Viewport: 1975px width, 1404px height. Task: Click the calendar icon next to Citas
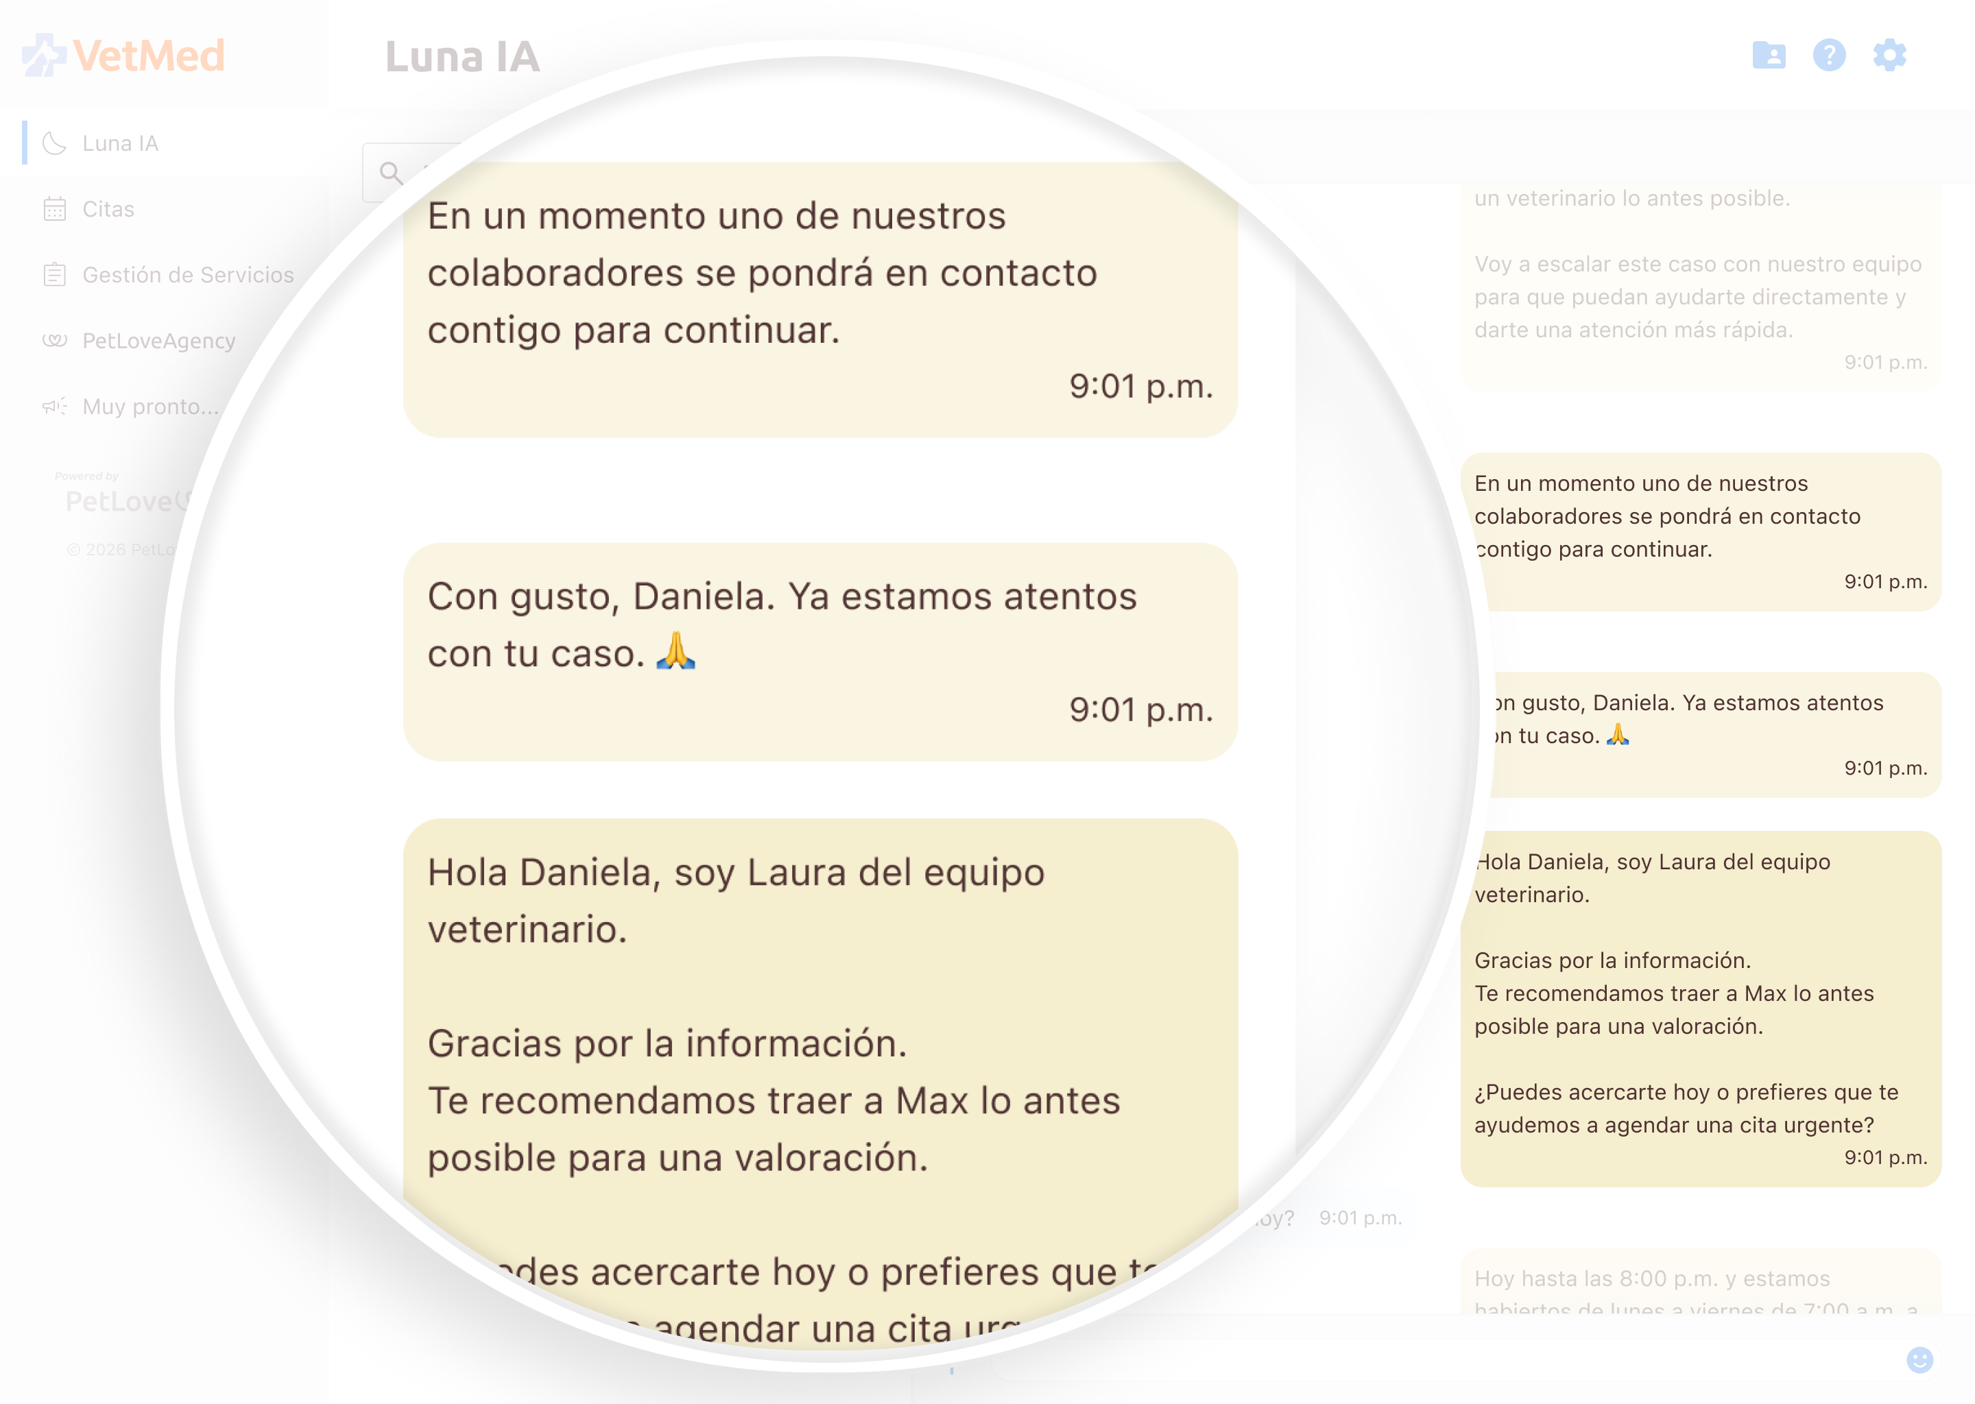54,209
